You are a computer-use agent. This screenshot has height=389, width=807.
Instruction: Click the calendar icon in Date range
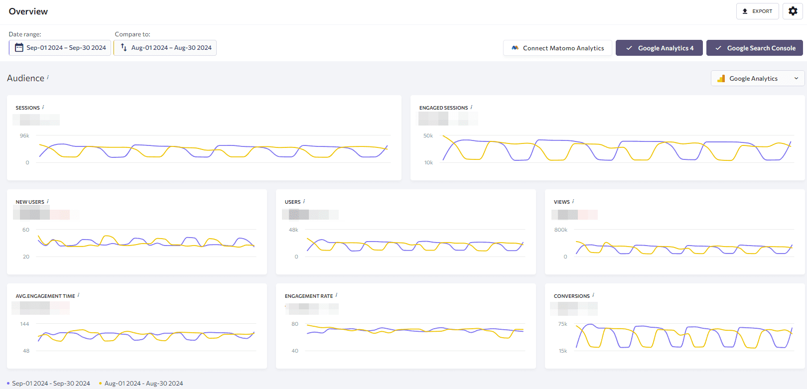tap(19, 48)
